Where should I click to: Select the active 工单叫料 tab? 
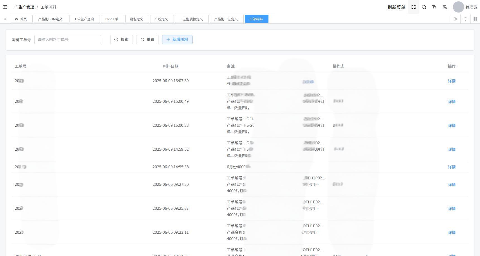256,19
